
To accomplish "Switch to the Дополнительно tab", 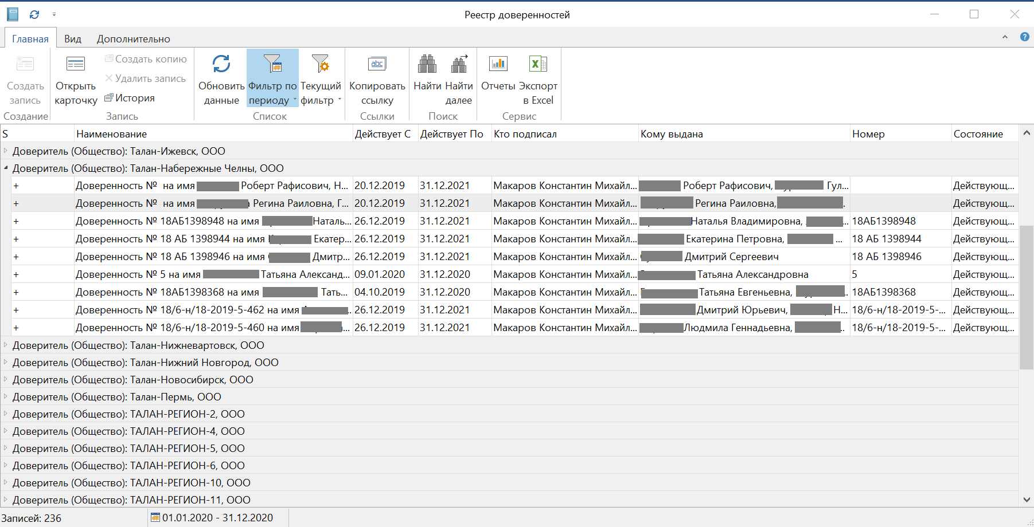I will (134, 38).
